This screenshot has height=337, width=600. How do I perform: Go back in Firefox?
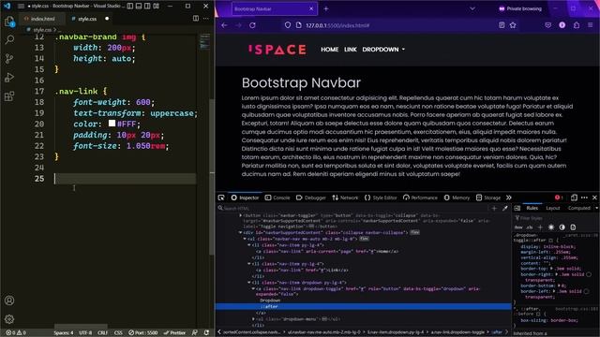pyautogui.click(x=225, y=25)
